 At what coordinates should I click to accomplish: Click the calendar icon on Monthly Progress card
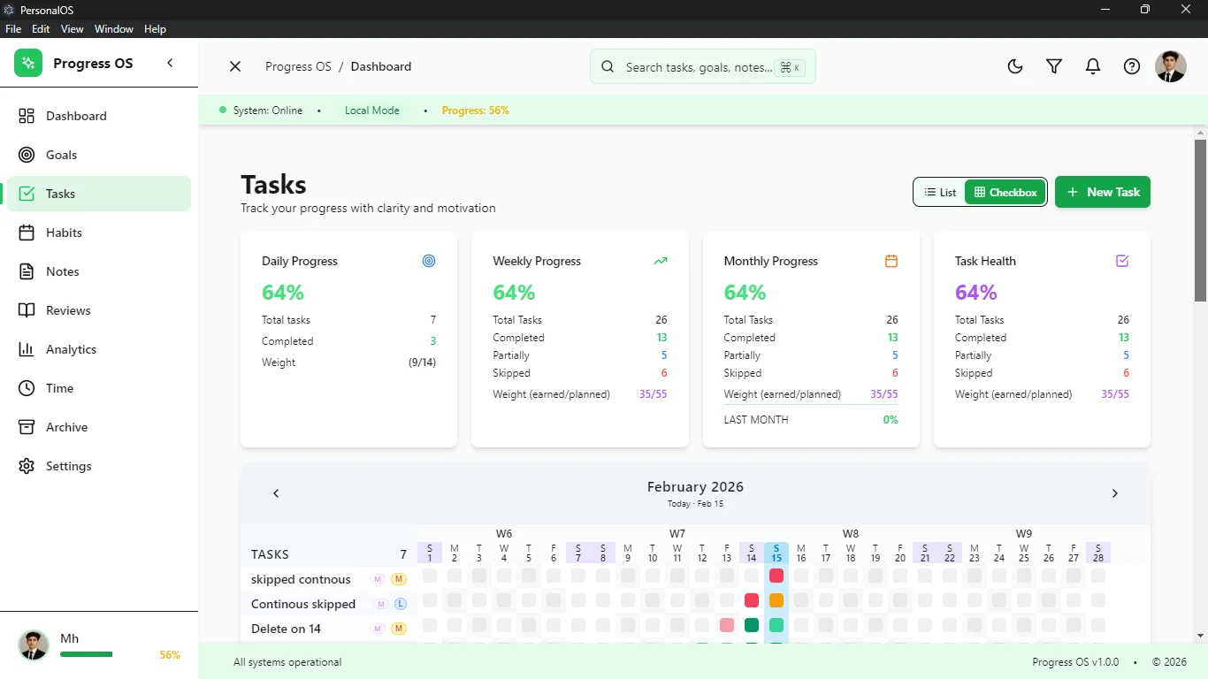click(891, 261)
